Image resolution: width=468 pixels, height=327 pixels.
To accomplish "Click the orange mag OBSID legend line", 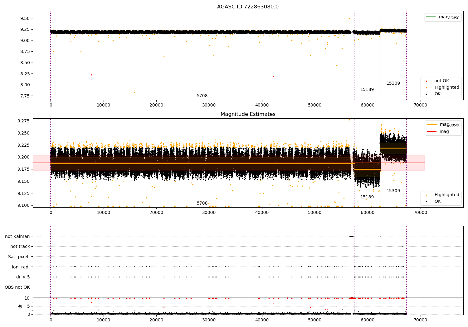I will point(432,125).
